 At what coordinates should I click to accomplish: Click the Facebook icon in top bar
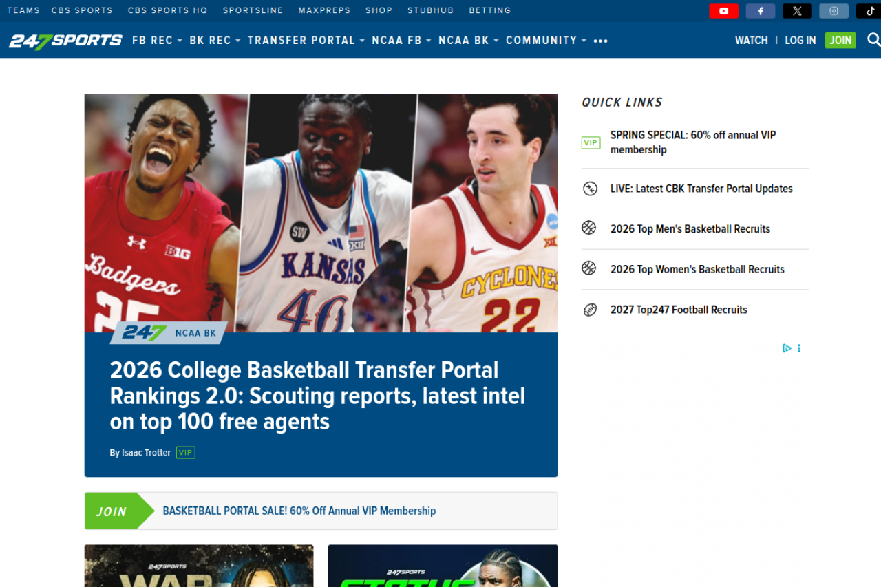pos(760,11)
